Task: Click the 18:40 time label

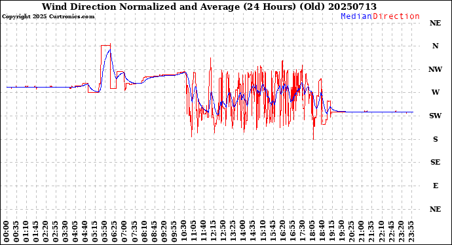Action: (x=322, y=231)
